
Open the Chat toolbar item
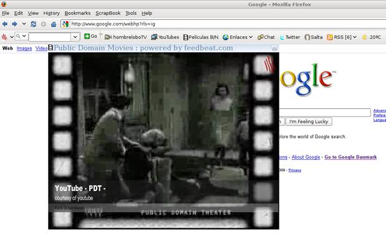[266, 37]
